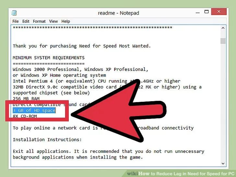Close the readme Notepad window

(x=219, y=12)
